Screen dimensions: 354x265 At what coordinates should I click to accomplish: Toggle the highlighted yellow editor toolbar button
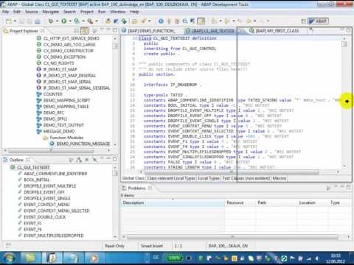[201, 21]
